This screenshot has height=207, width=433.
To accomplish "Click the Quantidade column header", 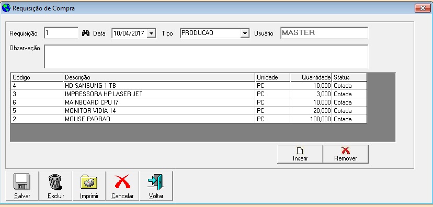I will (311, 77).
